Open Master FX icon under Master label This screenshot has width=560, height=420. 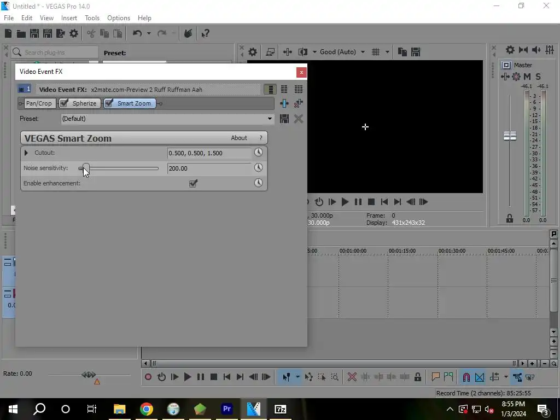tap(505, 77)
